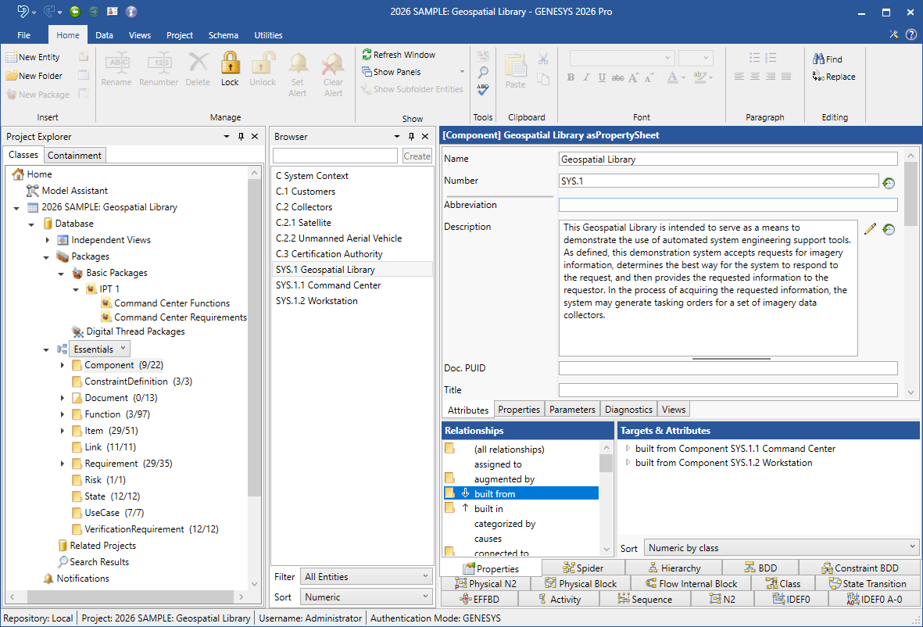The image size is (923, 627).
Task: Click the Abbreviation input field
Action: click(728, 205)
